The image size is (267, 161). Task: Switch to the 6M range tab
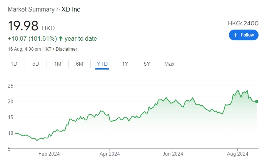(x=80, y=64)
